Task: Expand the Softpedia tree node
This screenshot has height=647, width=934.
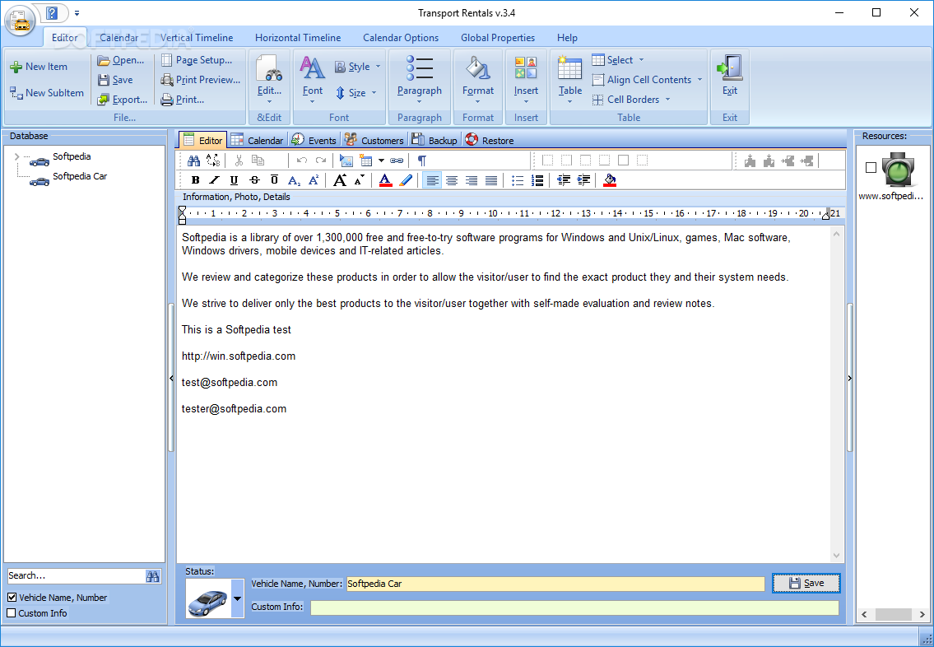Action: (x=16, y=156)
